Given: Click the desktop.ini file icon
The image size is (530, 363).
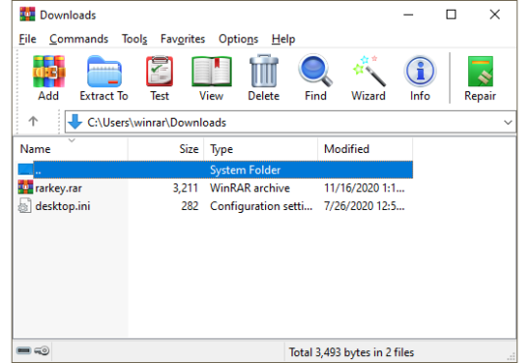Looking at the screenshot, I should [x=25, y=206].
